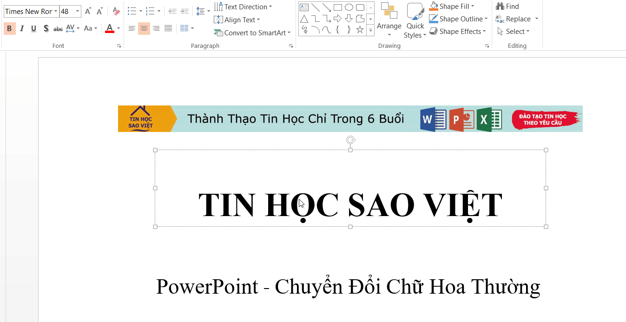Screen dimensions: 626x322
Task: Insert a text box shape
Action: click(x=304, y=7)
